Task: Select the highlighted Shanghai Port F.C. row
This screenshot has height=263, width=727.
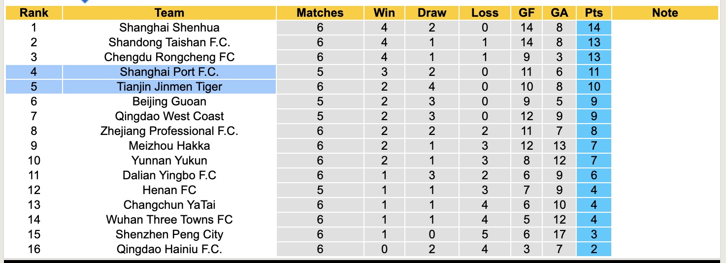Action: click(169, 72)
